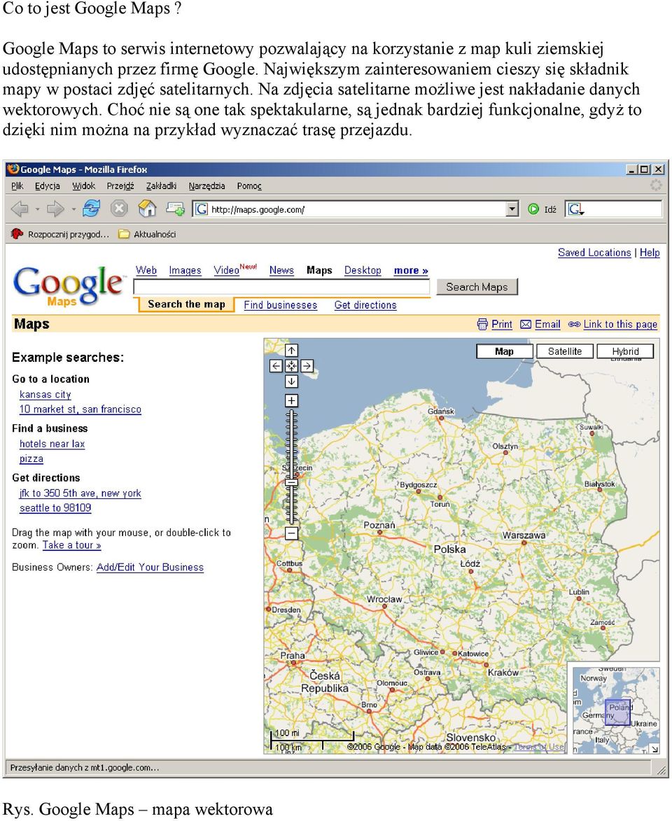Open the Images link
672x821 pixels.
tap(185, 270)
